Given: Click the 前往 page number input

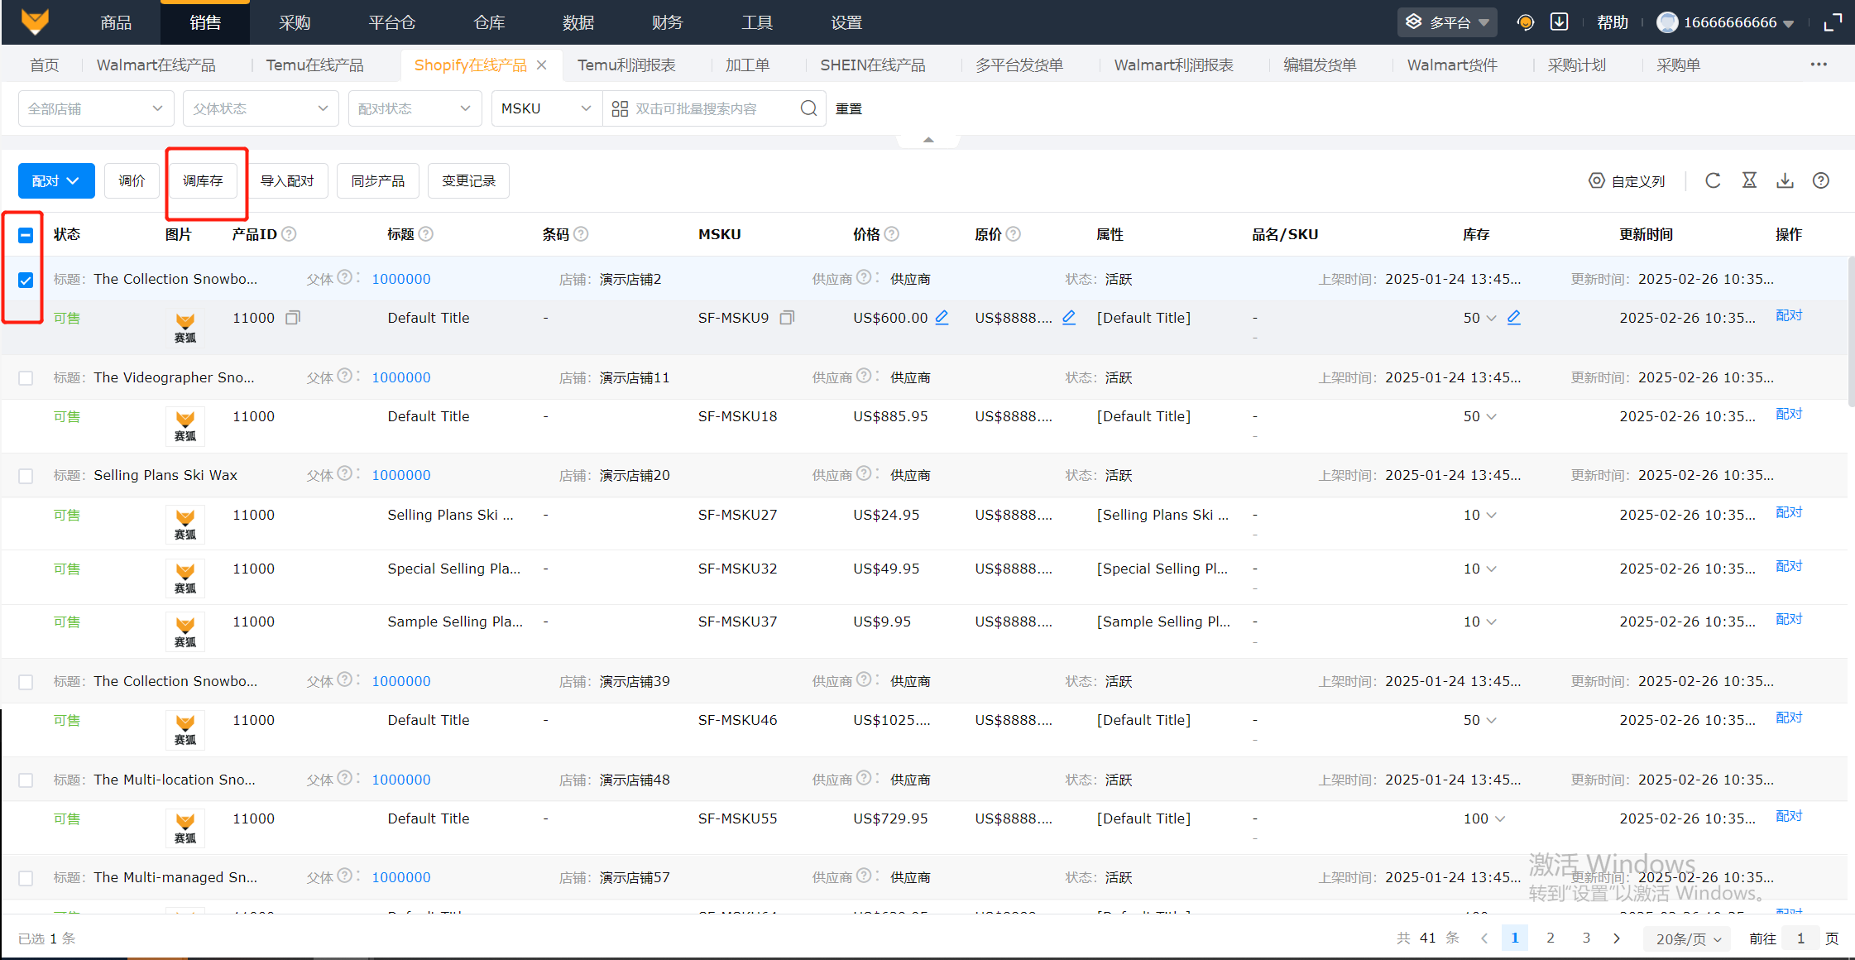Looking at the screenshot, I should click(1800, 938).
